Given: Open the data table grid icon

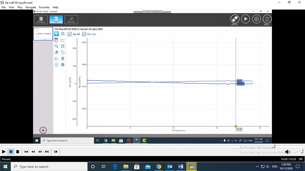Looking at the screenshot, I should tap(56, 65).
